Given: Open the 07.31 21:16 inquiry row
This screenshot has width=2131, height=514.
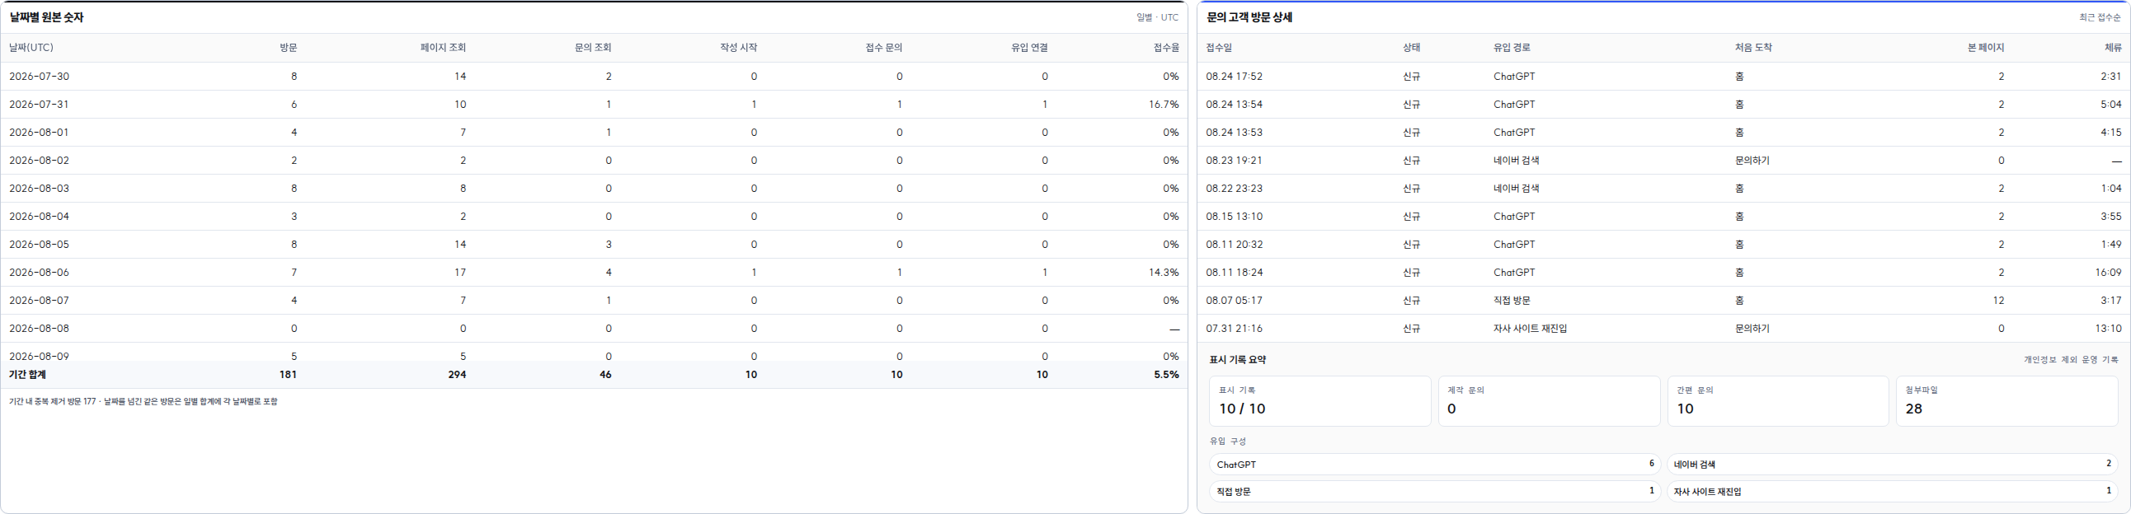Looking at the screenshot, I should tap(1663, 328).
